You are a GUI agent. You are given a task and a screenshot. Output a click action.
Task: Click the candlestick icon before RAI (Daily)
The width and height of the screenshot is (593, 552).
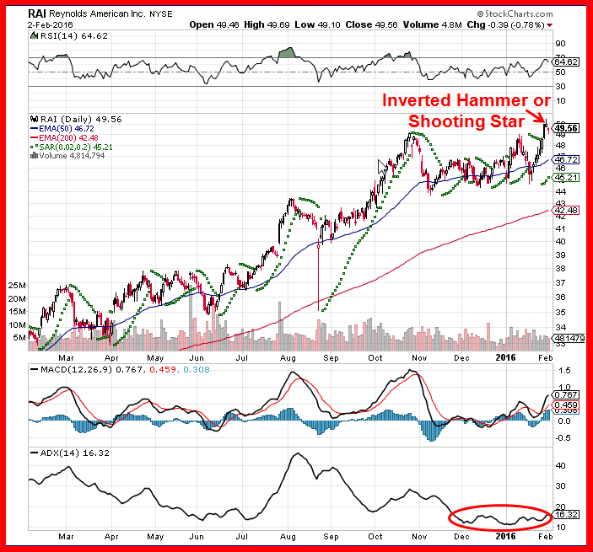35,119
